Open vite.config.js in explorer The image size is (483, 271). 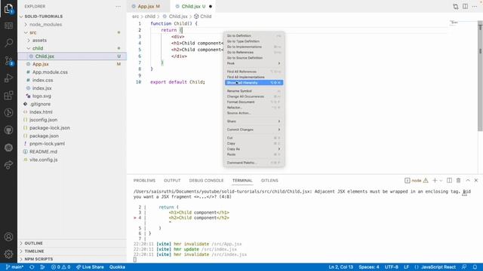[44, 160]
